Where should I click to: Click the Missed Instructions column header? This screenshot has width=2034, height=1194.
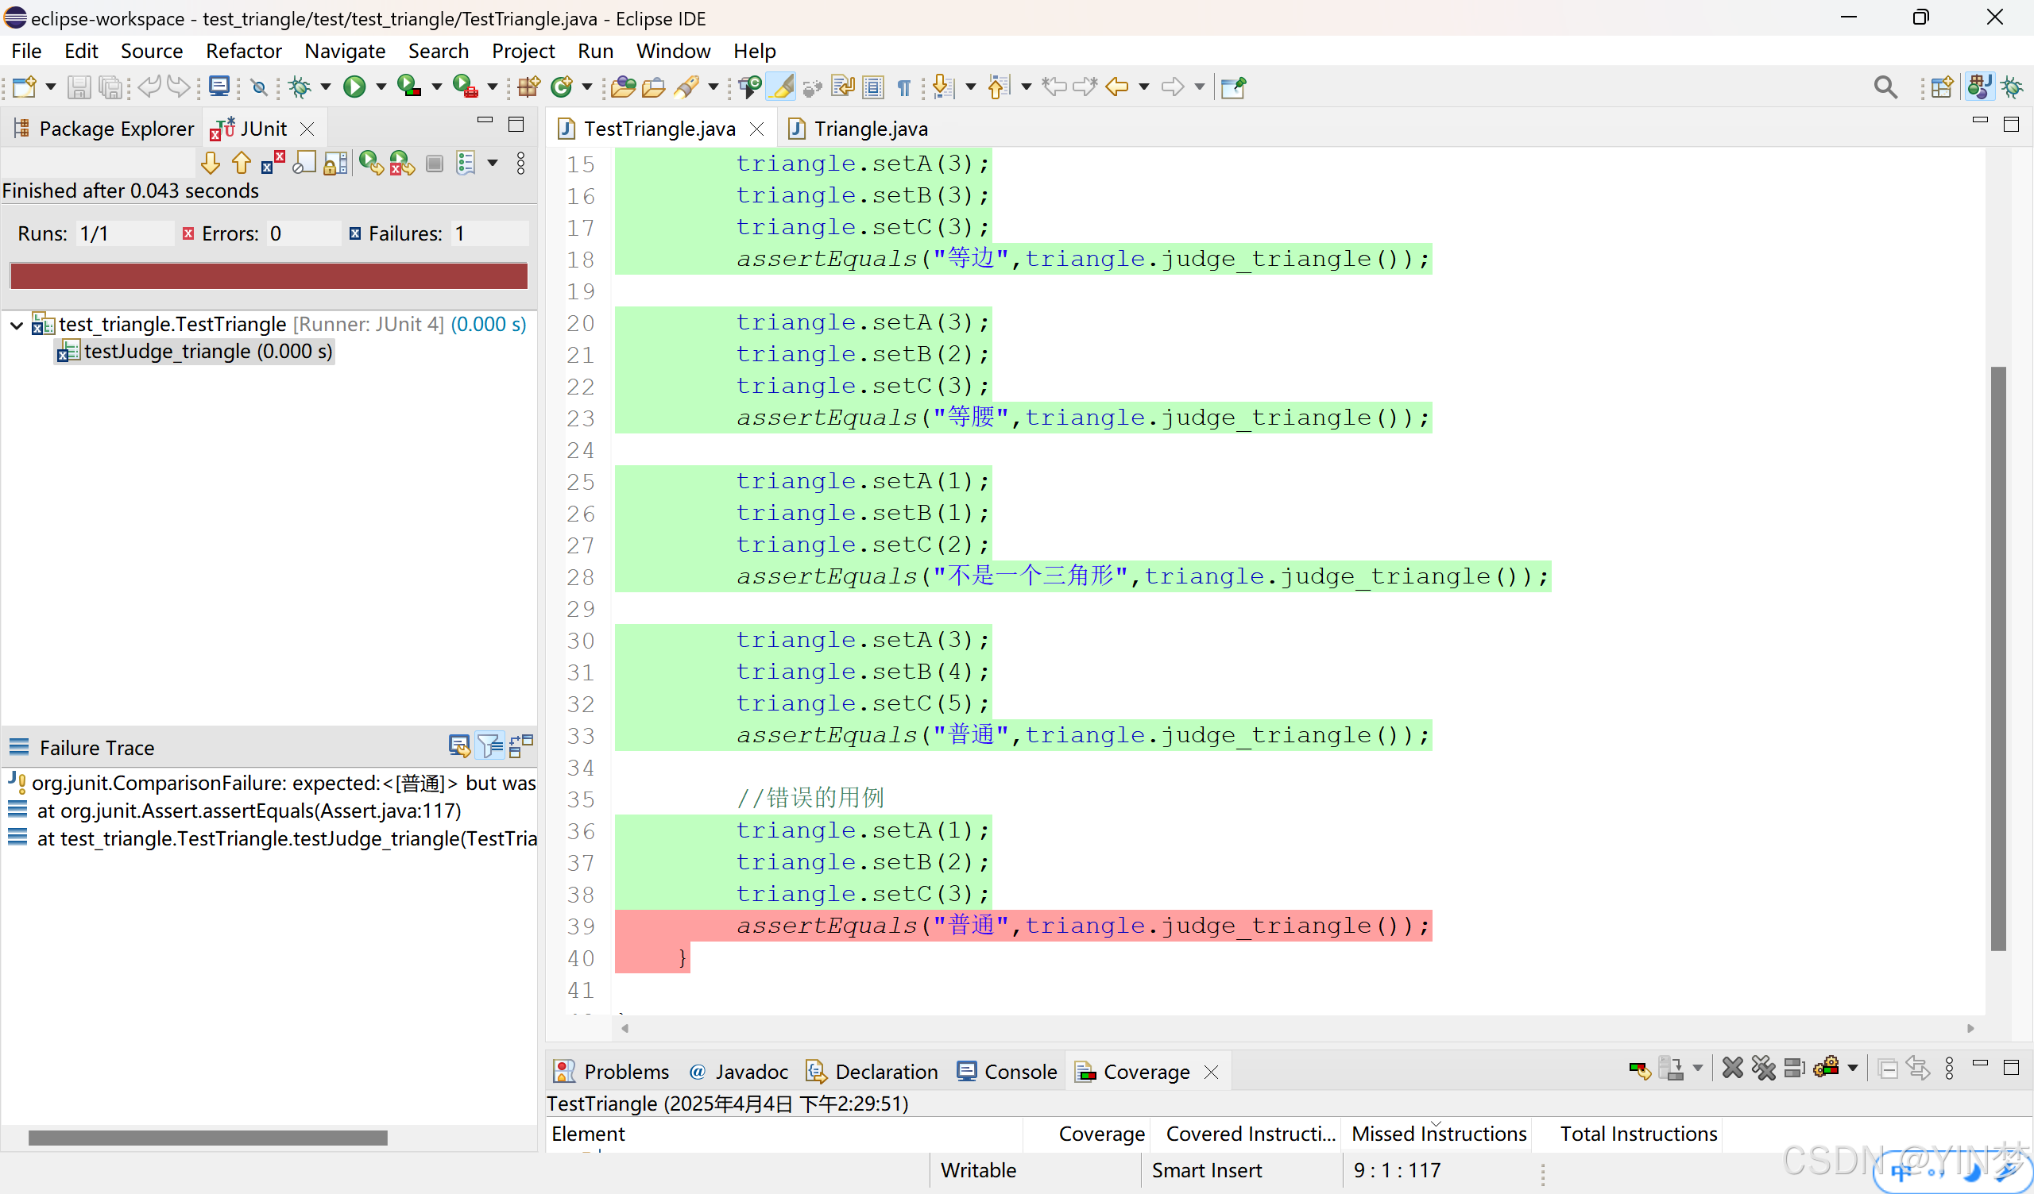click(x=1438, y=1134)
